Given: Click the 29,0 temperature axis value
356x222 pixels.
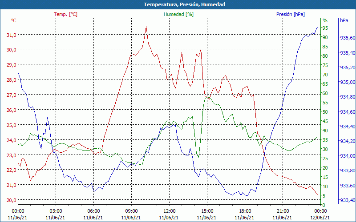Looking at the screenshot, I should click(x=12, y=65).
